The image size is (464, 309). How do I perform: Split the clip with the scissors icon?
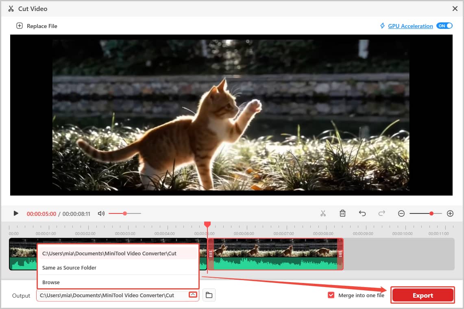(323, 213)
